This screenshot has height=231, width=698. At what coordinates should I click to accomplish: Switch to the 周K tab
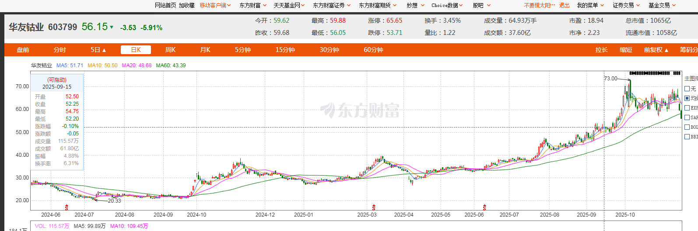(170, 50)
